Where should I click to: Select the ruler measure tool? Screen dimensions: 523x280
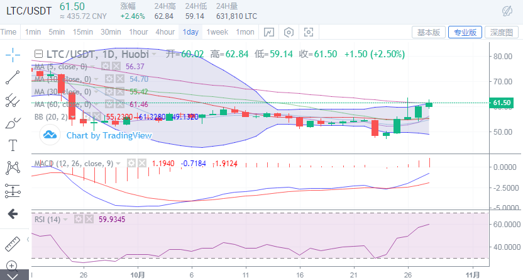[13, 244]
